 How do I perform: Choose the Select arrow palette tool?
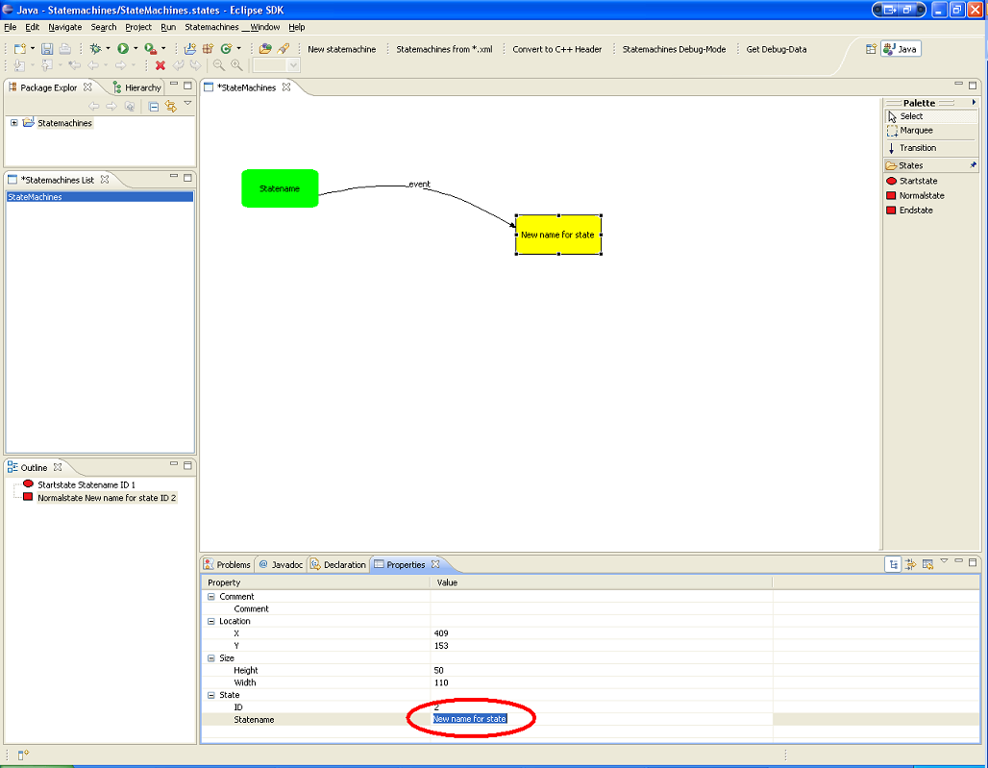coord(930,116)
